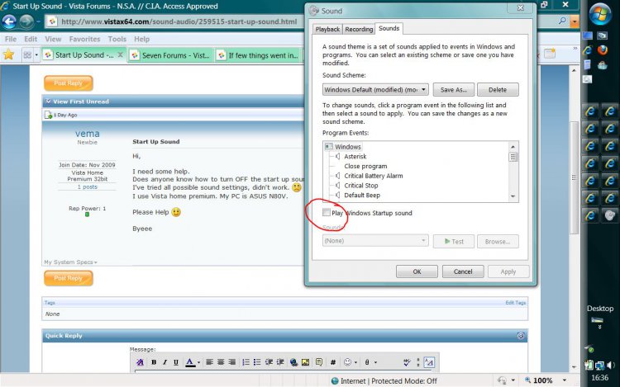Click the decrease indent icon

coord(269,362)
